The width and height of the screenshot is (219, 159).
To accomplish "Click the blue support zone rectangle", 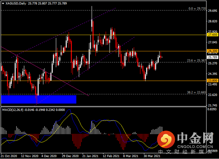I will 39,99.
